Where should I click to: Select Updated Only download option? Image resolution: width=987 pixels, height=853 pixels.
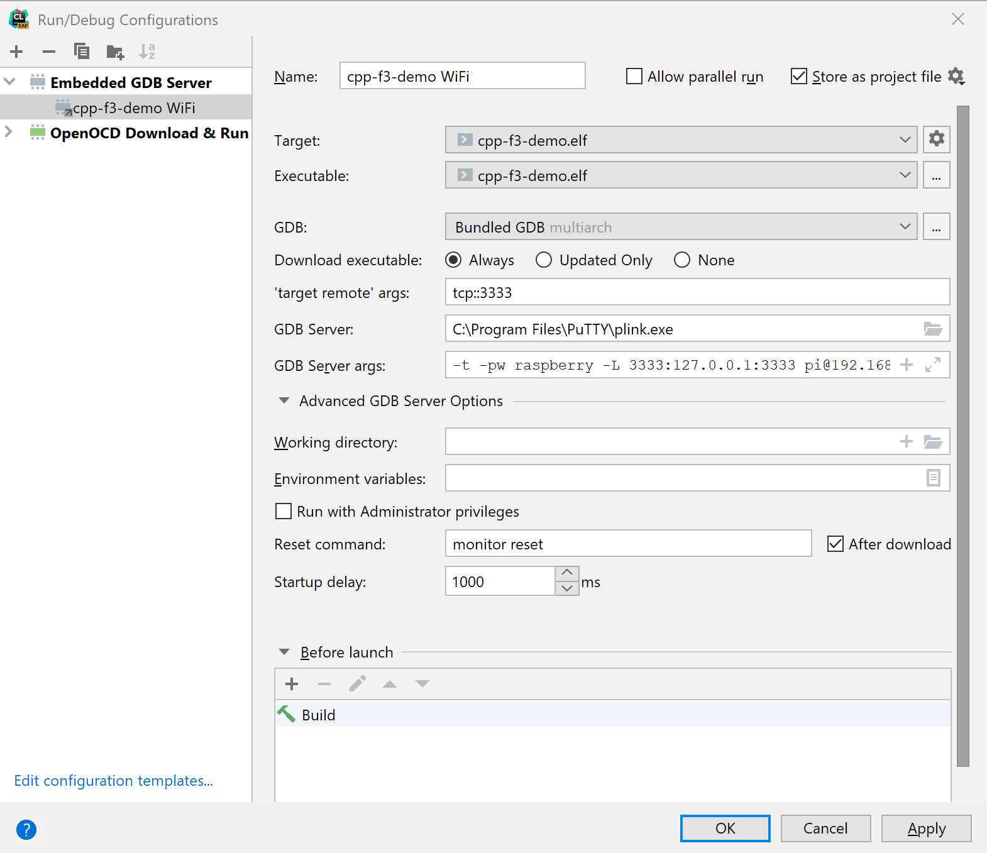click(x=544, y=260)
